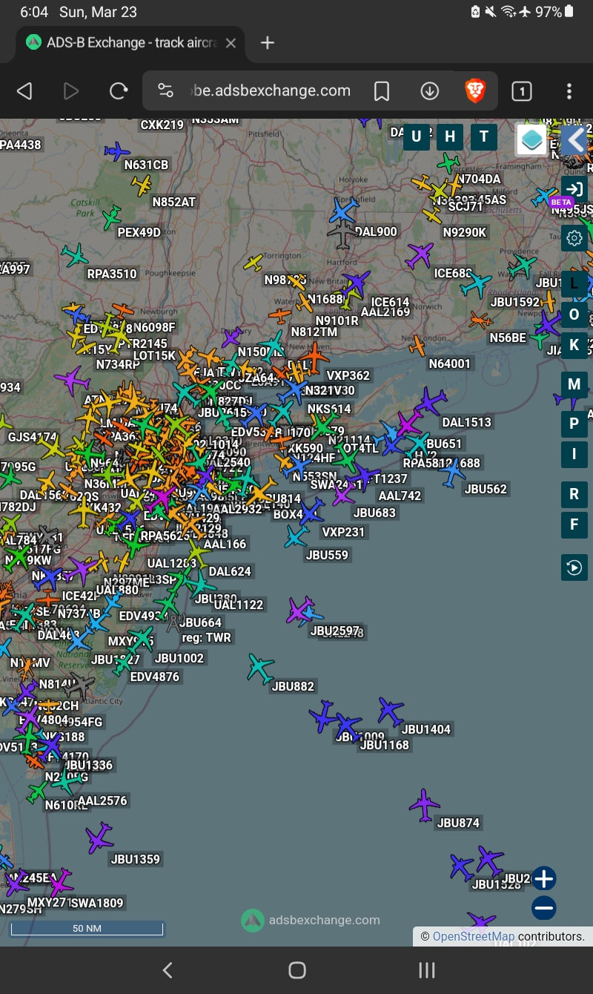Image resolution: width=593 pixels, height=994 pixels.
Task: Open the settings gear on the map
Action: coord(574,238)
